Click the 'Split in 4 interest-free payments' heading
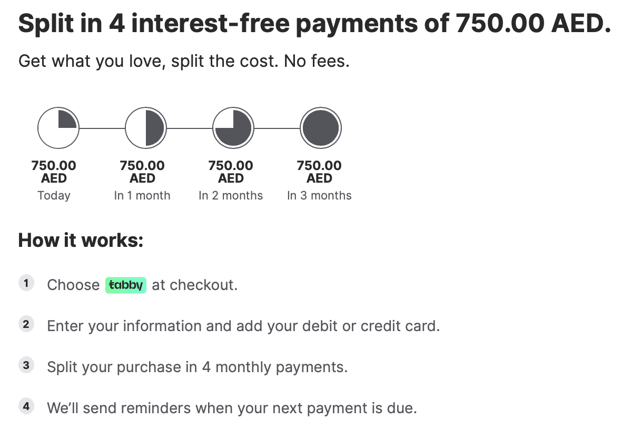 pos(314,24)
